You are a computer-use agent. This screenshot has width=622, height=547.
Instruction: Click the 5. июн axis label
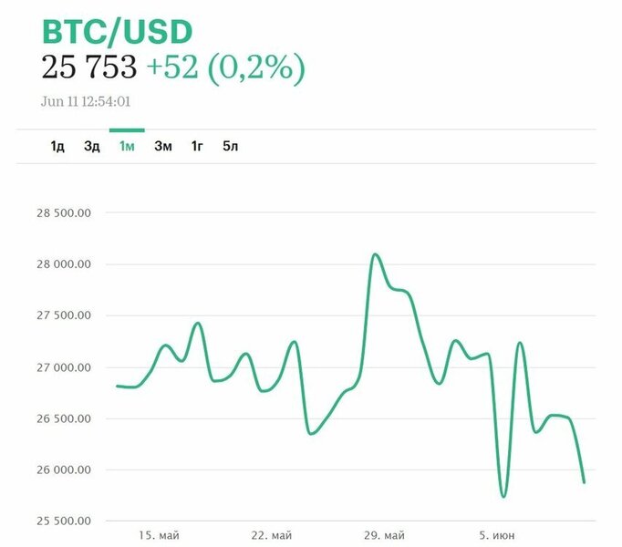coord(498,533)
